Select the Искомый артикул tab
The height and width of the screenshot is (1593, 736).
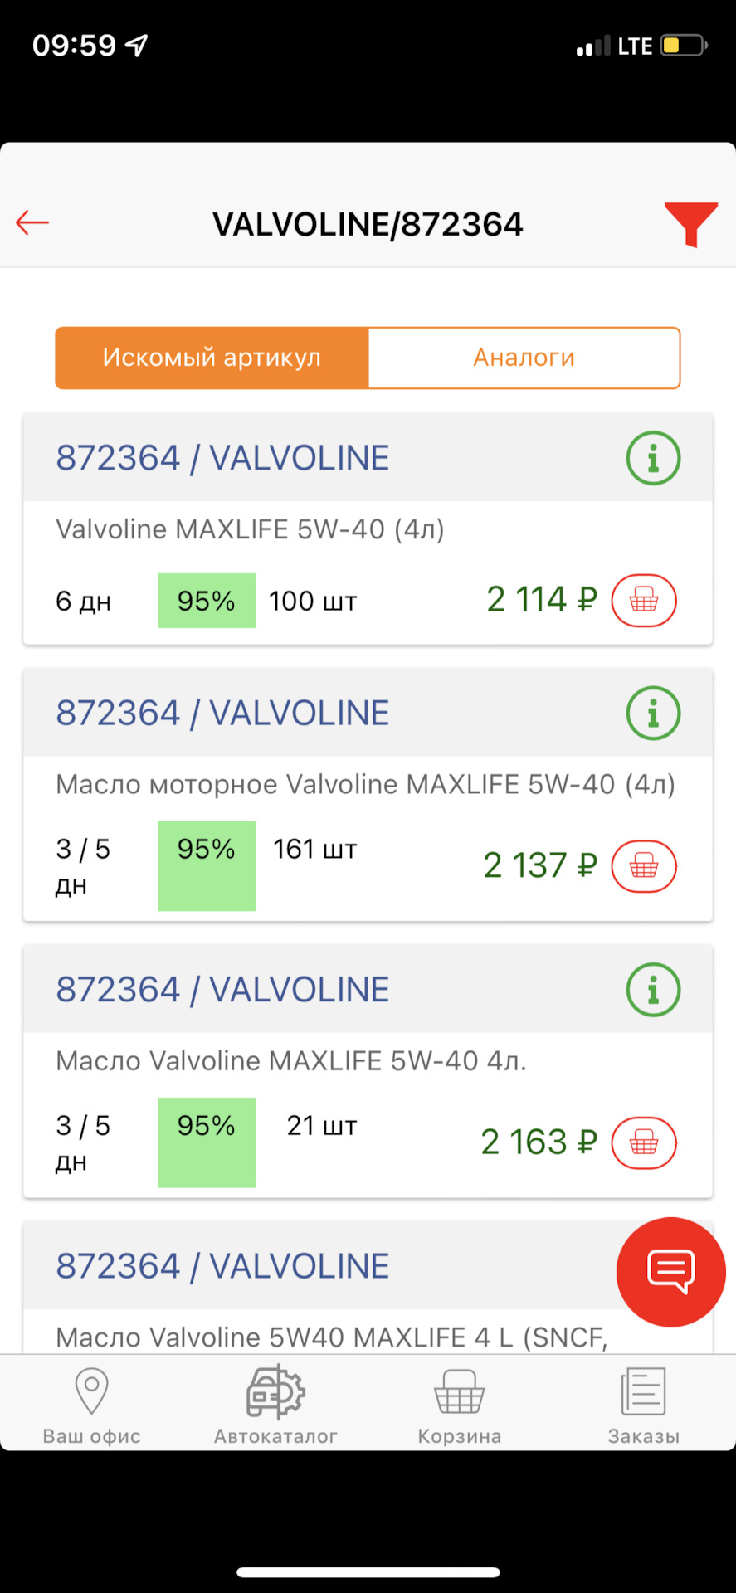pyautogui.click(x=212, y=358)
